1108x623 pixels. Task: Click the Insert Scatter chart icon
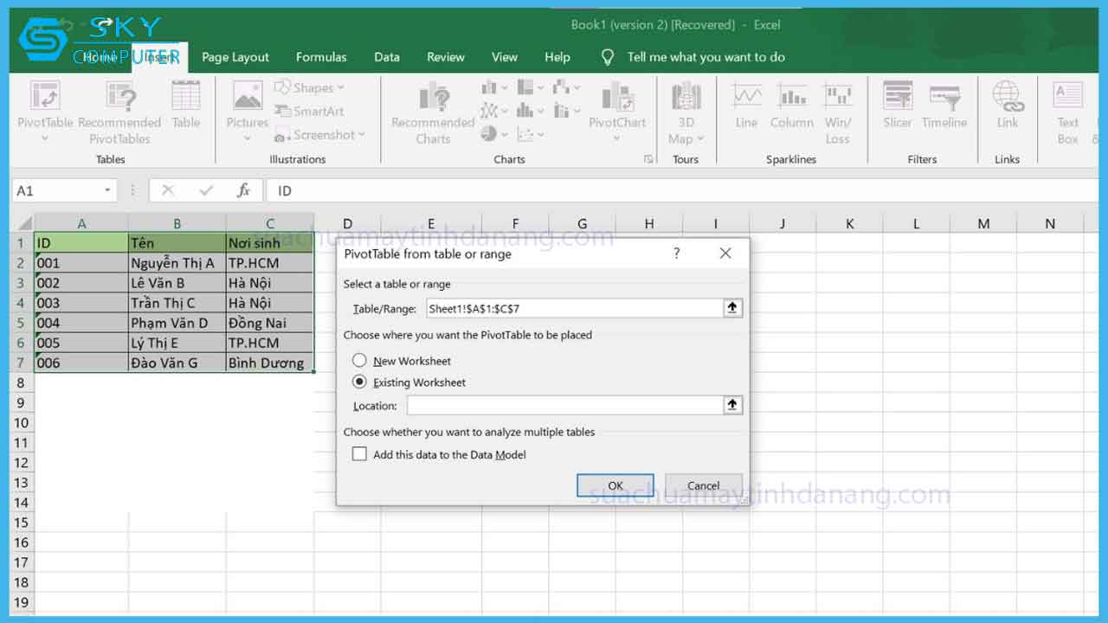tap(531, 134)
